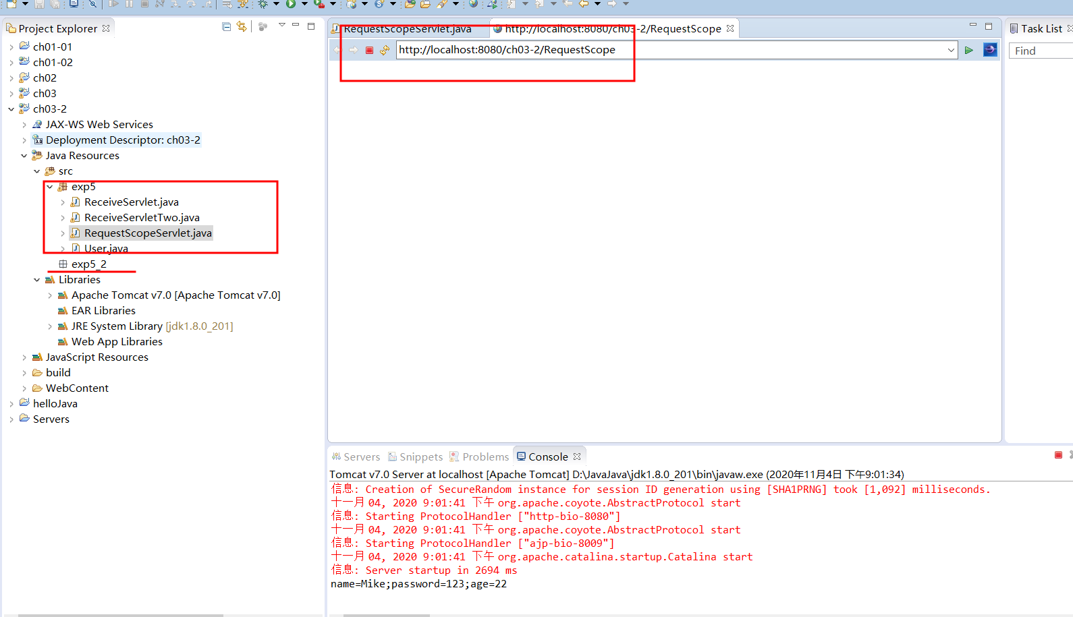
Task: Toggle Link with Editor in Project Explorer
Action: pyautogui.click(x=242, y=27)
